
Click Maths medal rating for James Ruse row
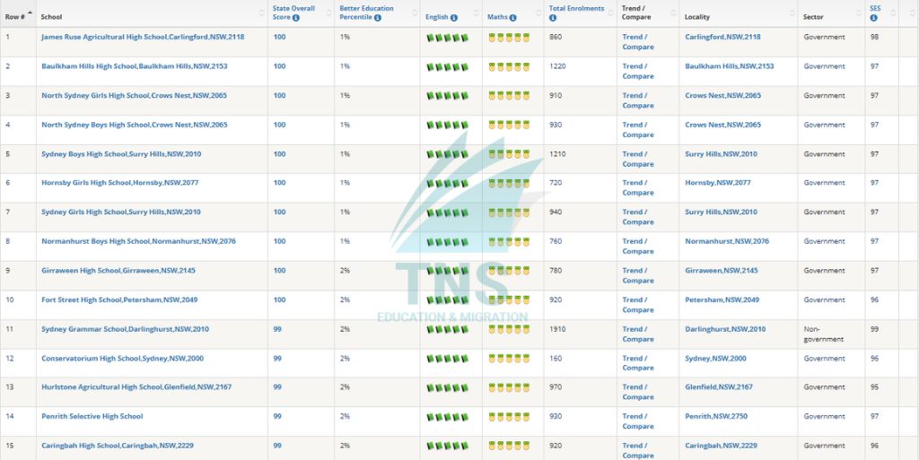pos(510,38)
